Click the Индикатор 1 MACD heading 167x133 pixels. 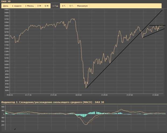pyautogui.click(x=53, y=102)
